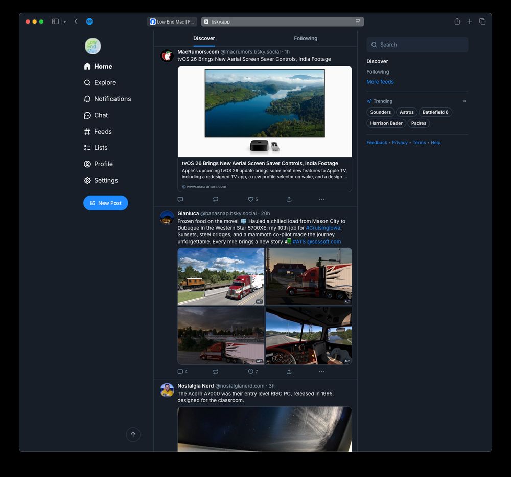Open the Safari share button
This screenshot has width=511, height=477.
click(x=457, y=21)
